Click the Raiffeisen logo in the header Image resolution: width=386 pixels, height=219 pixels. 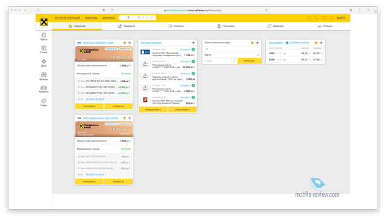pos(44,22)
